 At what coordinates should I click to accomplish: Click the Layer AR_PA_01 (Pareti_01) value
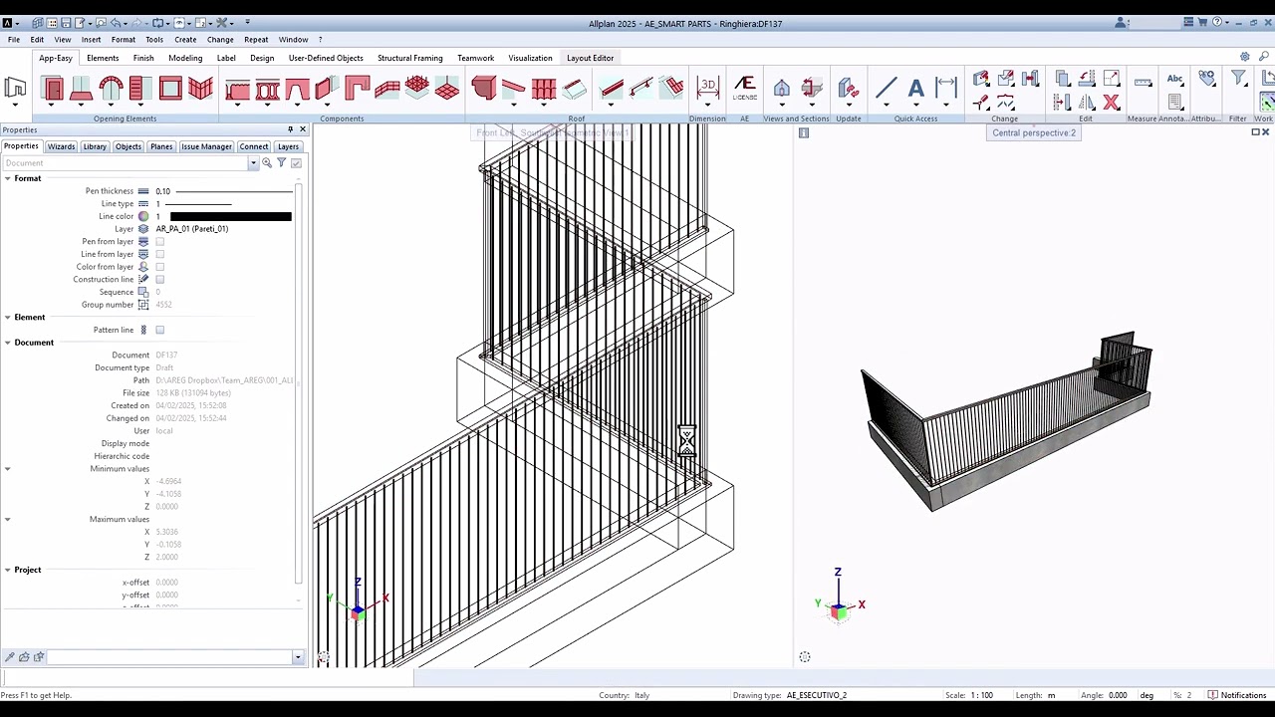192,229
